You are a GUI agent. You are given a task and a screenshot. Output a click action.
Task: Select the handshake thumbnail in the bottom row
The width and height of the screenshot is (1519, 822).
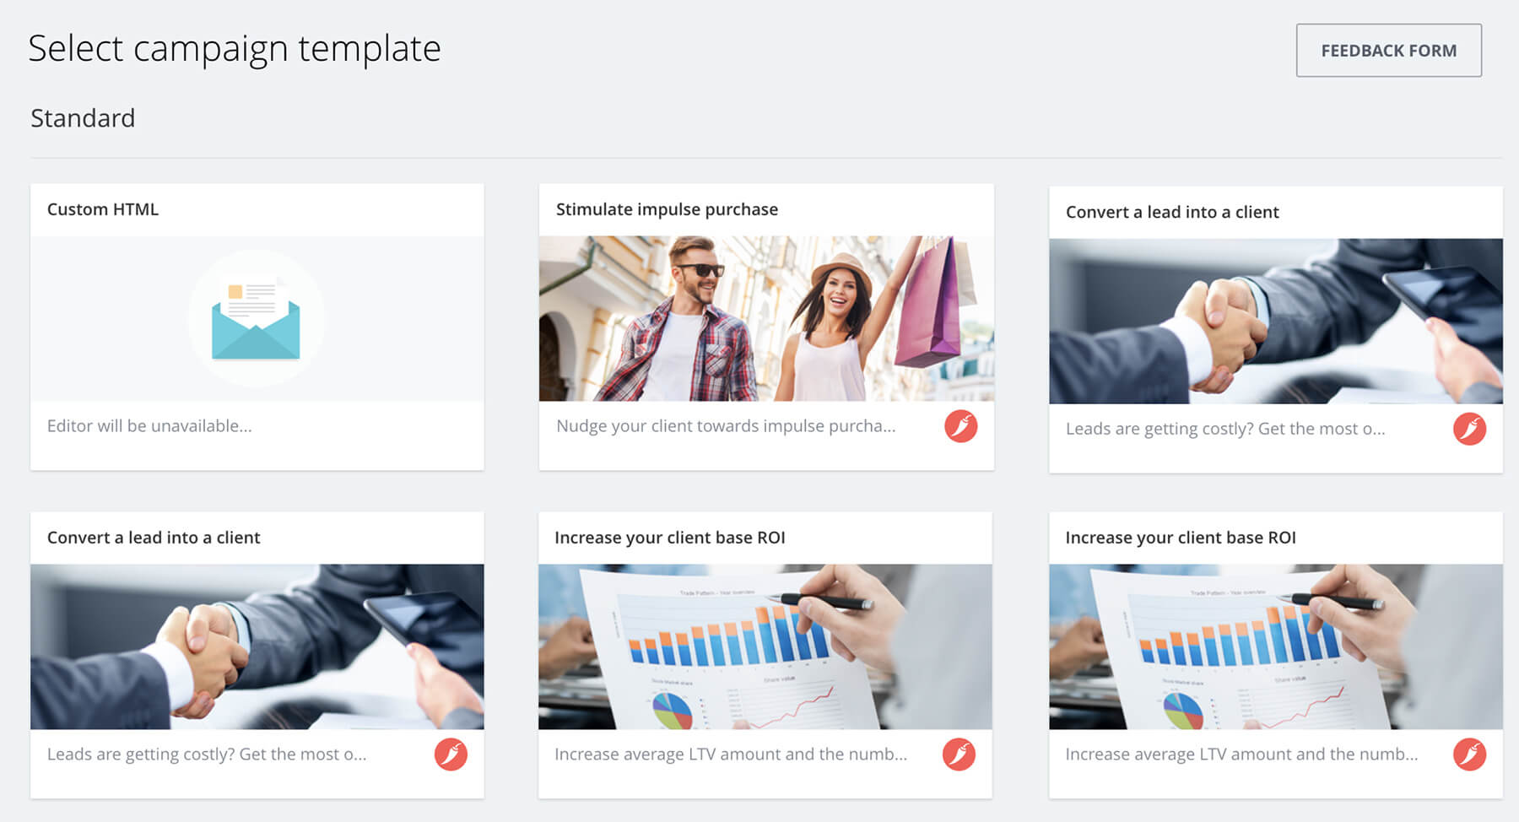coord(257,646)
